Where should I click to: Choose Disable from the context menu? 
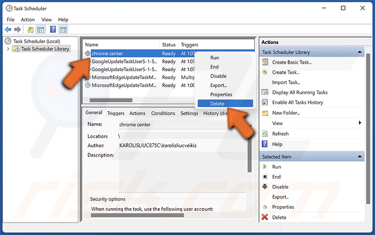pos(218,76)
